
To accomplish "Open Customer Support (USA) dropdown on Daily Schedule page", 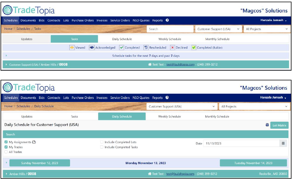I will pos(182,106).
